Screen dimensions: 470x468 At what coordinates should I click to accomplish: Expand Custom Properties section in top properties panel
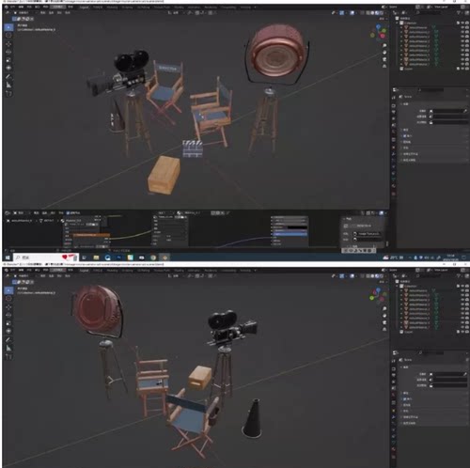[402, 160]
